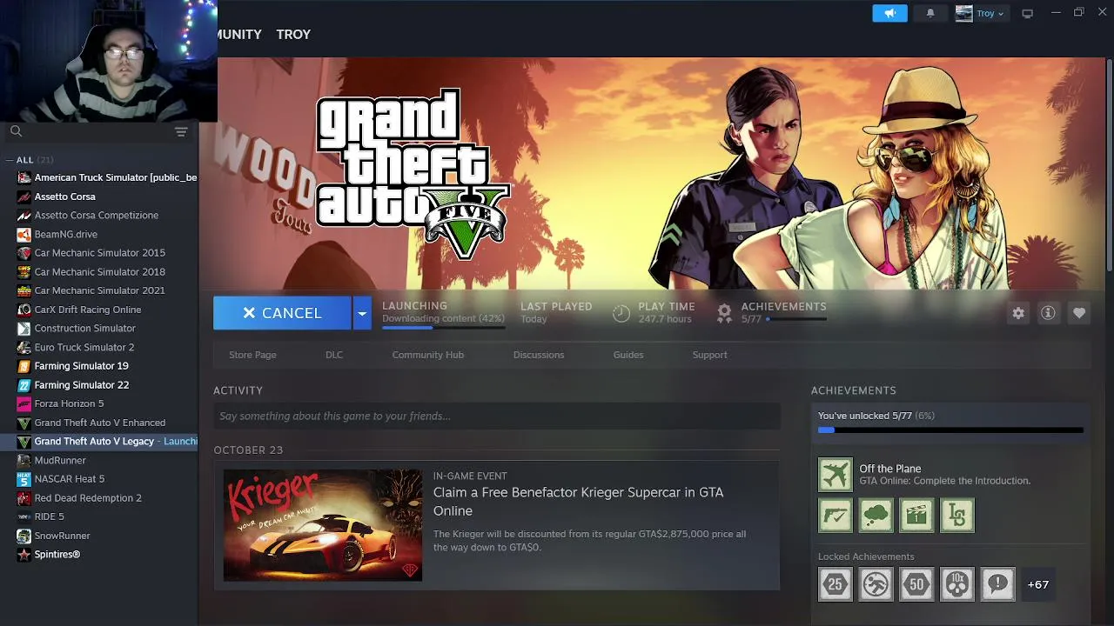Click the page vertical scrollbar

pyautogui.click(x=1109, y=165)
